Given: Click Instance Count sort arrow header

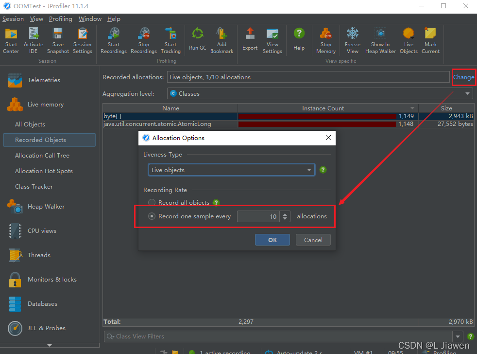Looking at the screenshot, I should tap(412, 108).
